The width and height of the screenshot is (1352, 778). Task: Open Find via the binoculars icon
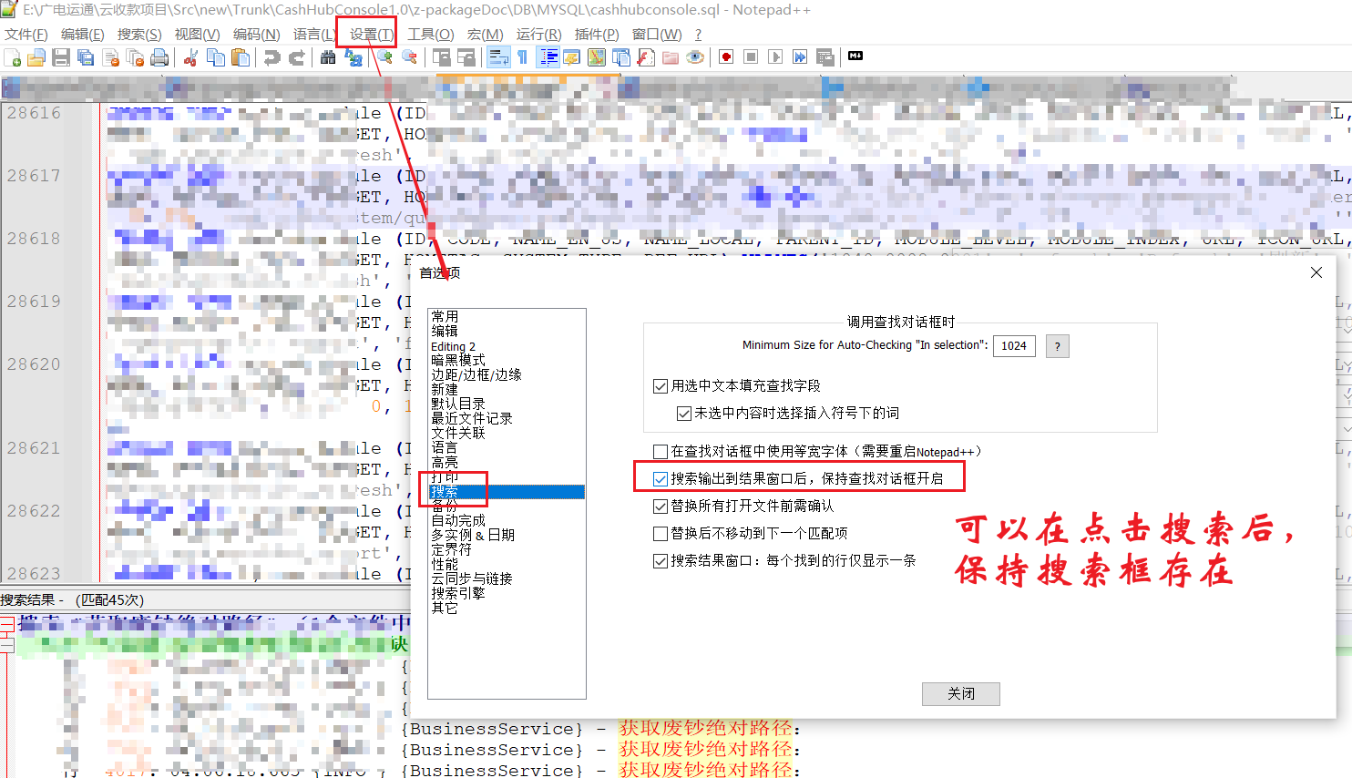point(328,57)
